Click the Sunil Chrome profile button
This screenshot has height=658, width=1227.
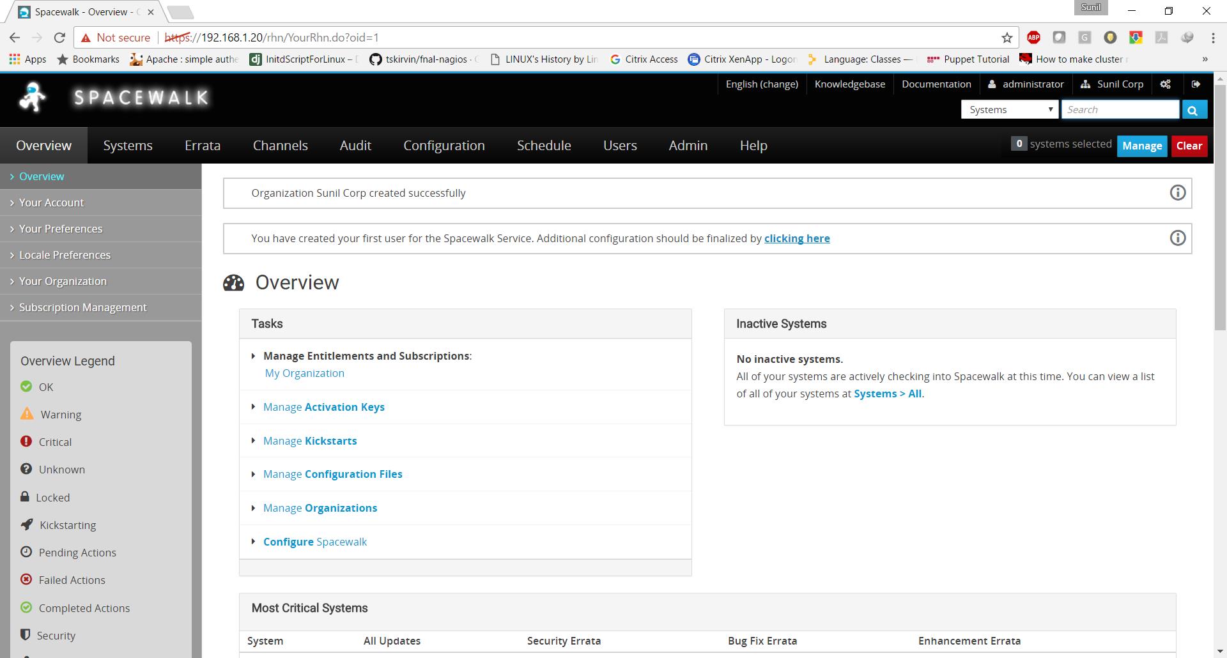click(x=1091, y=8)
